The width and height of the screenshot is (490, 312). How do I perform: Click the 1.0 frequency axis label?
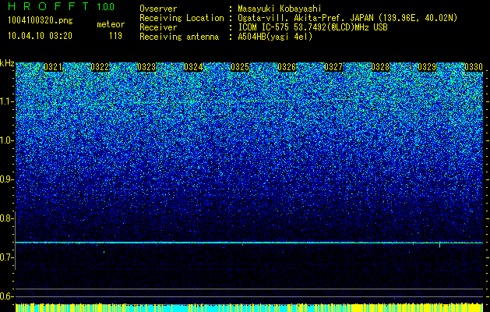point(6,140)
